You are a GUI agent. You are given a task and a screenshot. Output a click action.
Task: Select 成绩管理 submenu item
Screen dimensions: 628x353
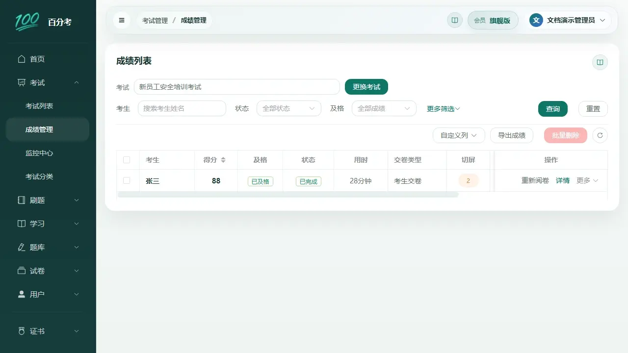click(48, 129)
